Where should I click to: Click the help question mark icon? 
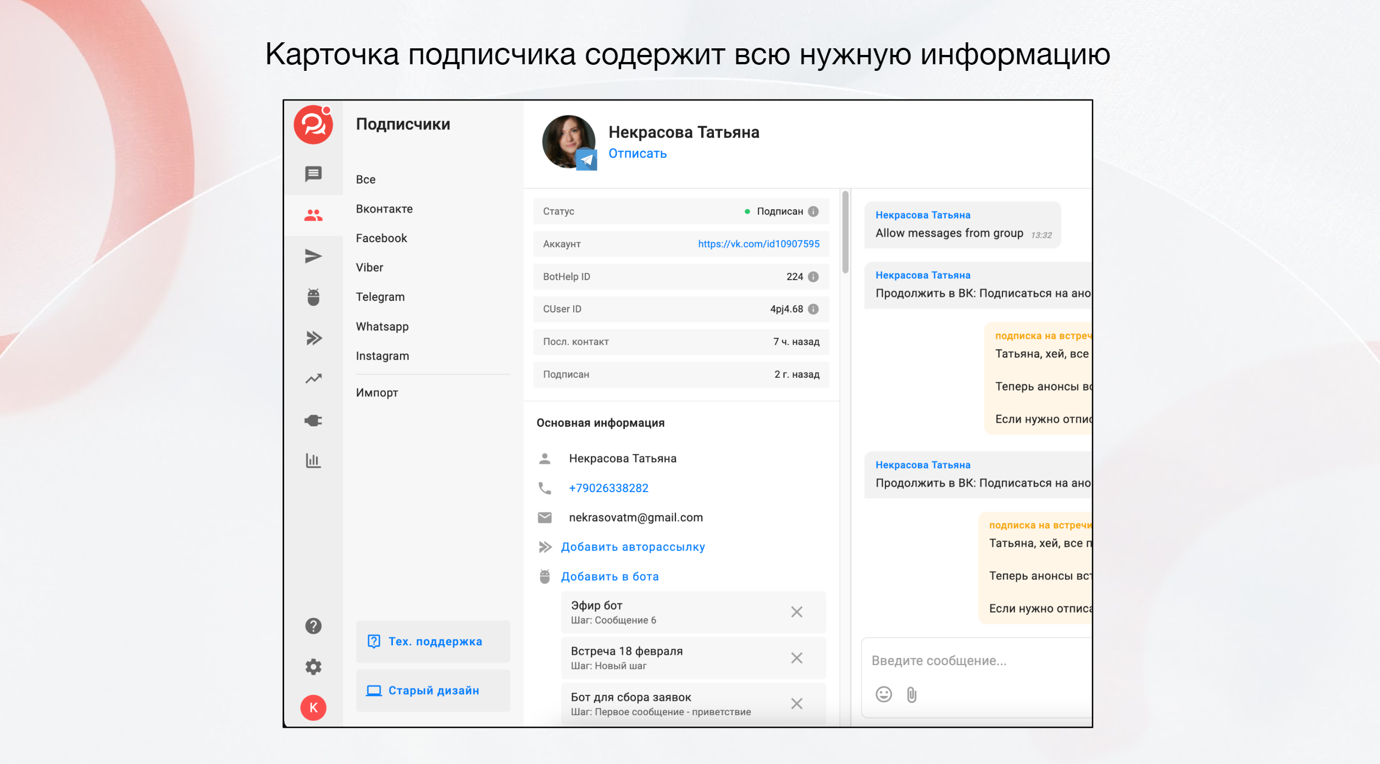313,626
